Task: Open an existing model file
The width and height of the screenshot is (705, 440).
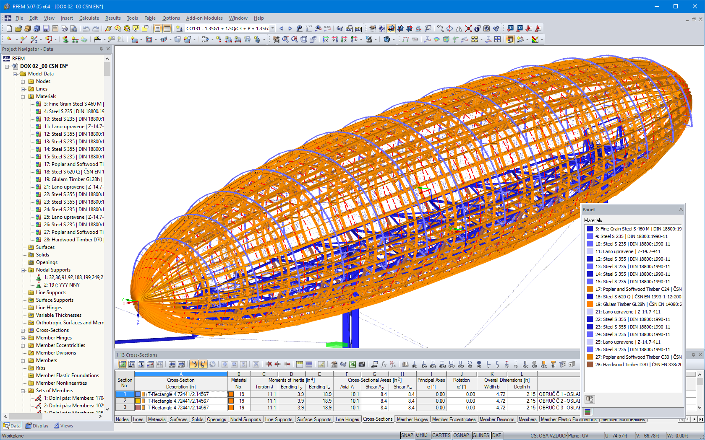Action: [18, 28]
